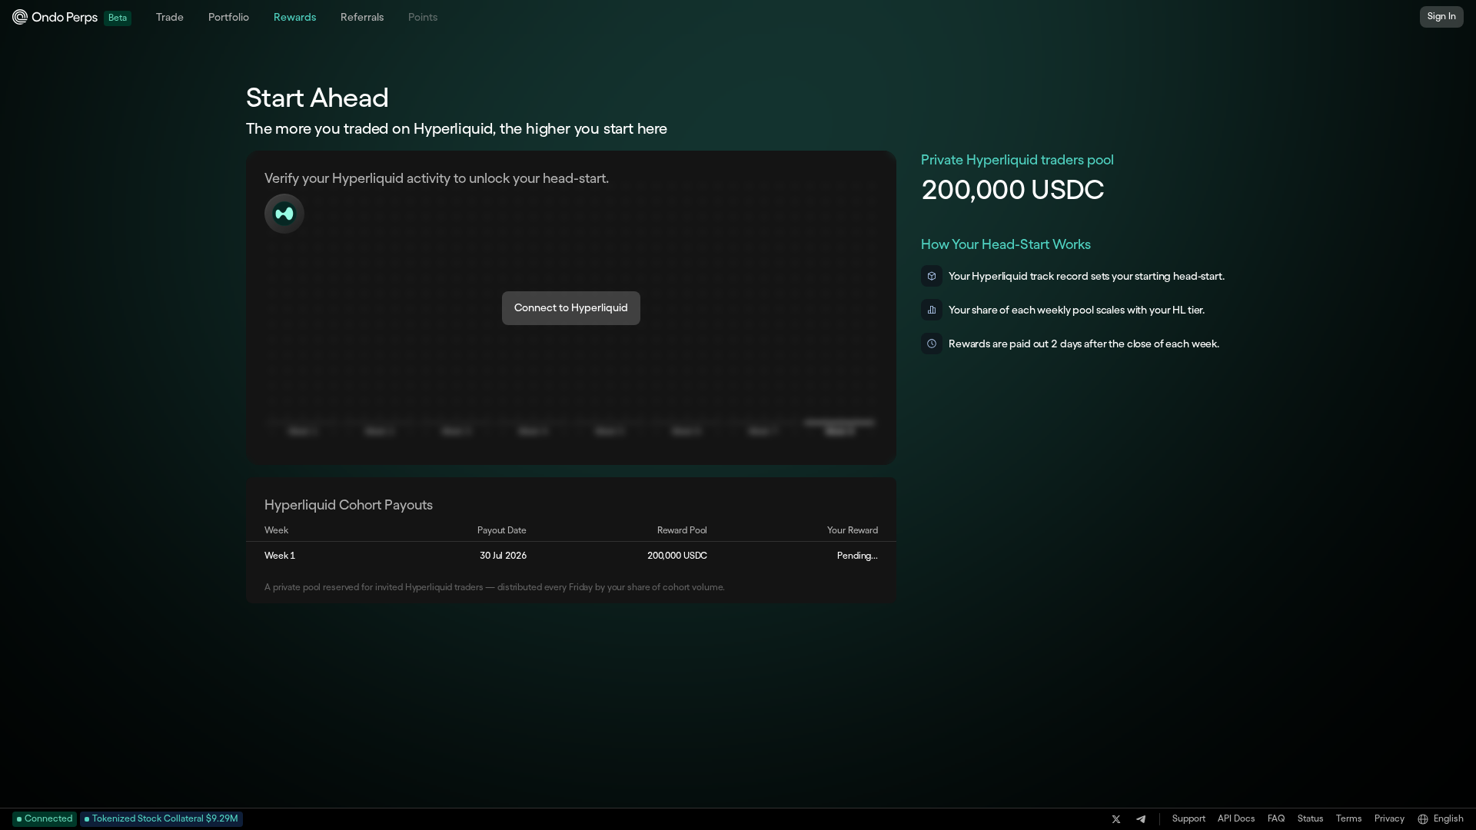This screenshot has width=1476, height=830.
Task: Open the Status link
Action: point(1310,819)
